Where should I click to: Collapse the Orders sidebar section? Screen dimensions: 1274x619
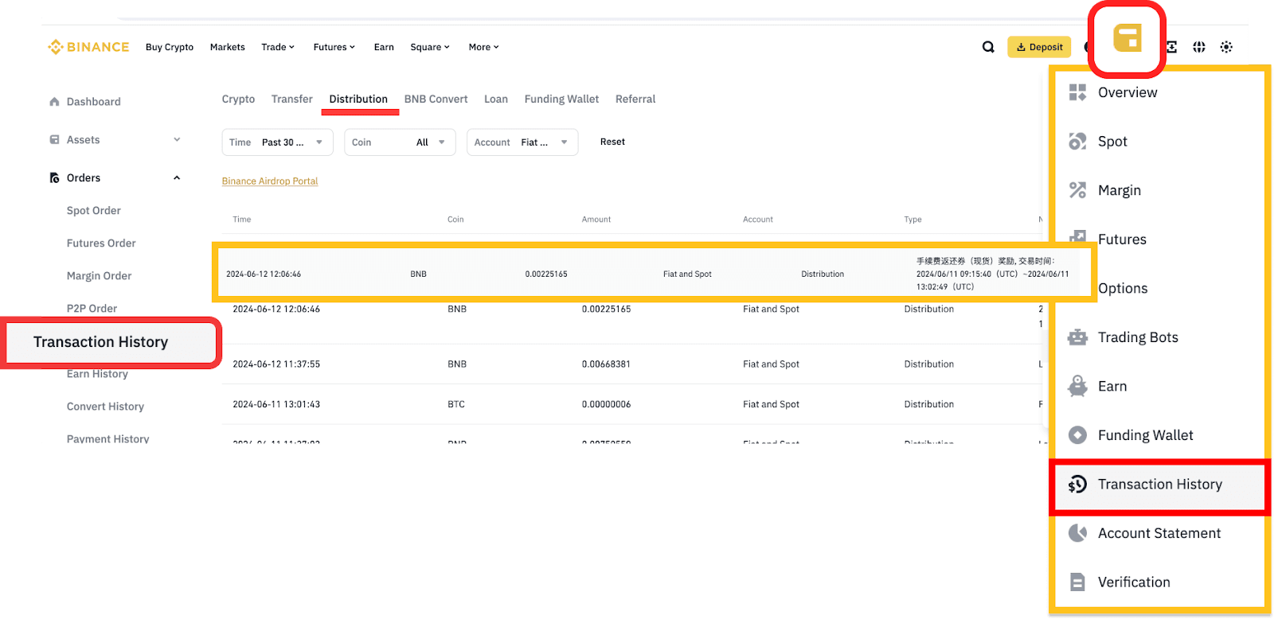coord(177,178)
